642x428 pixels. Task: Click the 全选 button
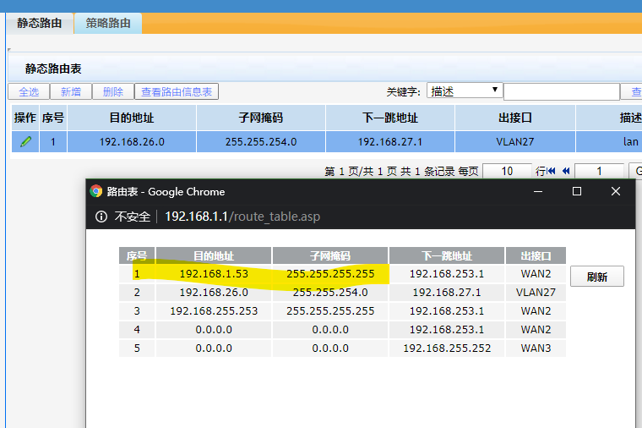29,91
